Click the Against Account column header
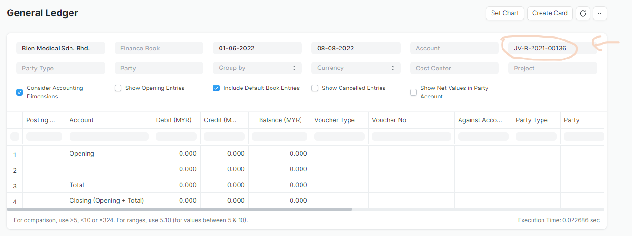The width and height of the screenshot is (632, 236). (483, 120)
